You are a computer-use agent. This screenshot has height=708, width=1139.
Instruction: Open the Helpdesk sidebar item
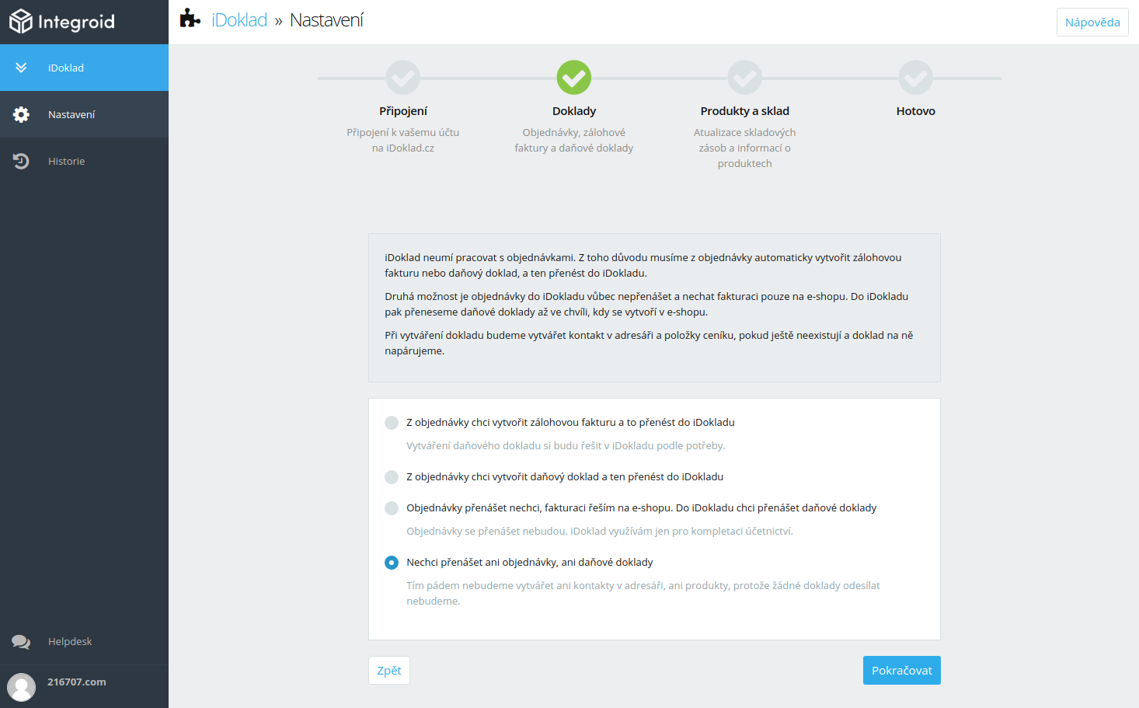click(84, 642)
